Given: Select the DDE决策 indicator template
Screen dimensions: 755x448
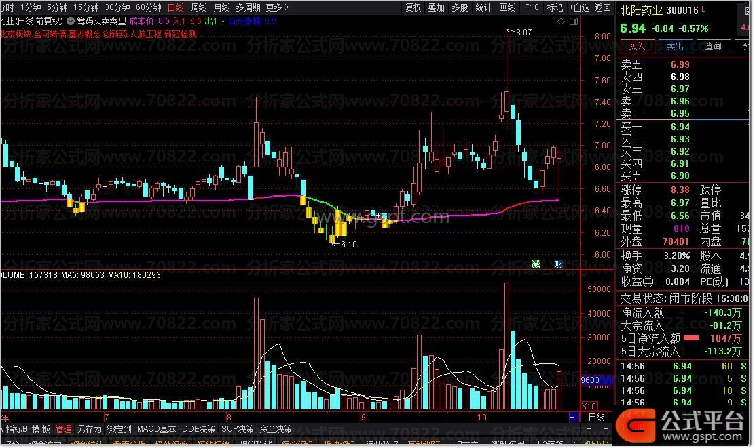Looking at the screenshot, I should (198, 429).
